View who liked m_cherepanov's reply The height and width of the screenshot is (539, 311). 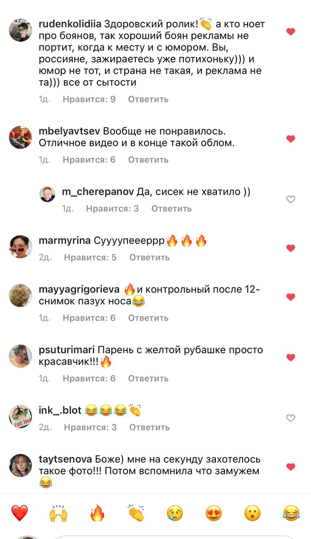coord(112,208)
